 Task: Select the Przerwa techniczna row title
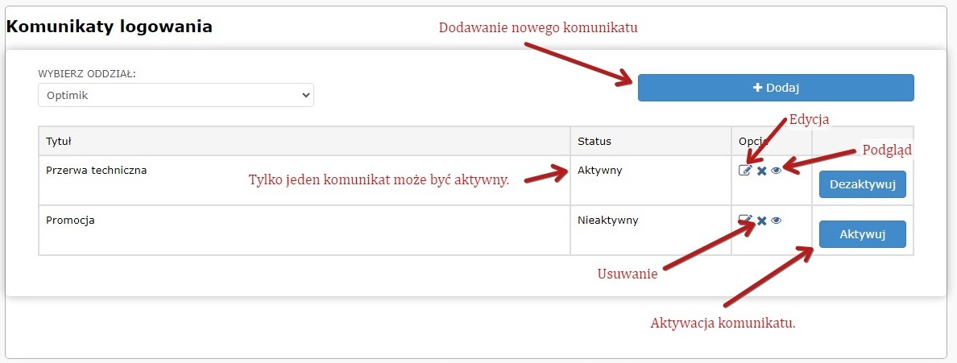[96, 171]
